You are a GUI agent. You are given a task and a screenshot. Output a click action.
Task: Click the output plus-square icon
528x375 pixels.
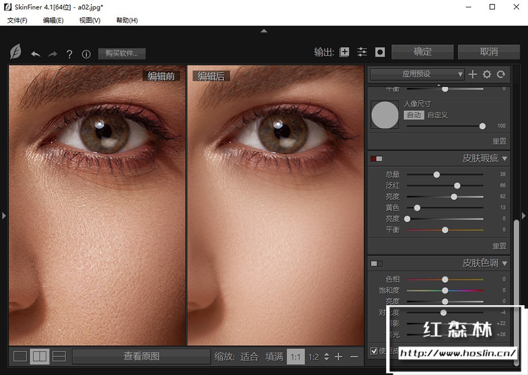tap(344, 52)
